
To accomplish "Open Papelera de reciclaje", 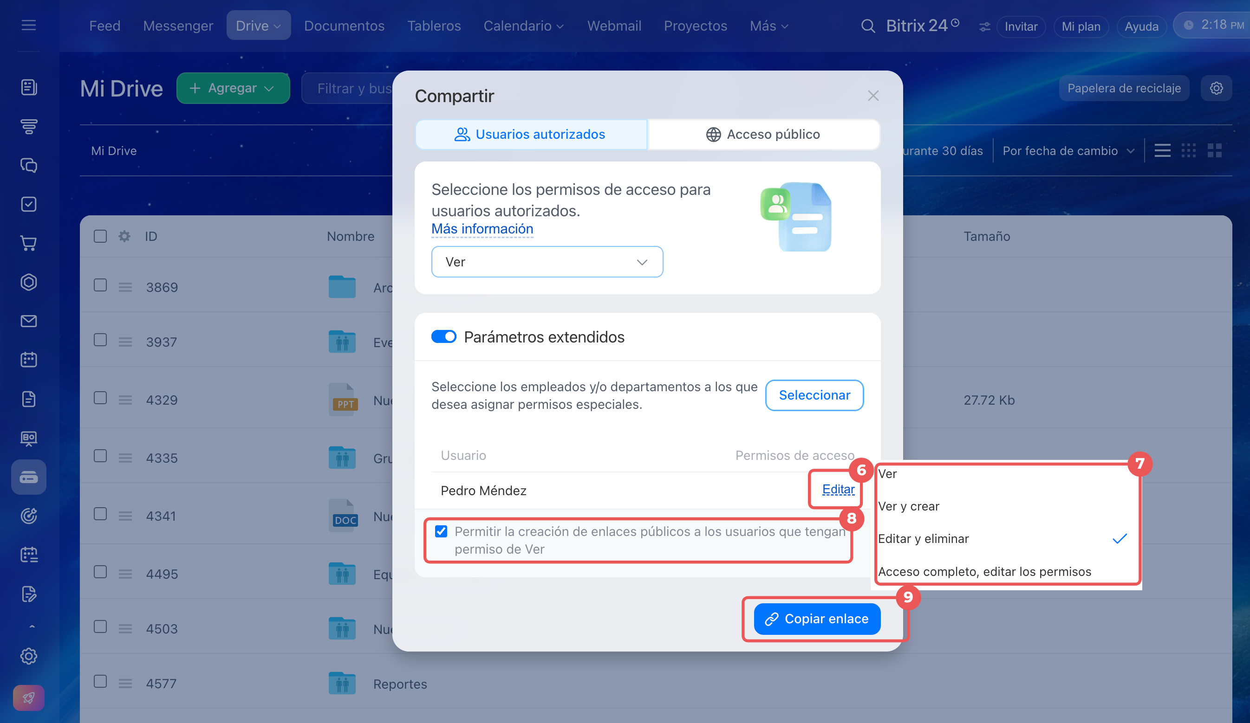I will (x=1124, y=88).
